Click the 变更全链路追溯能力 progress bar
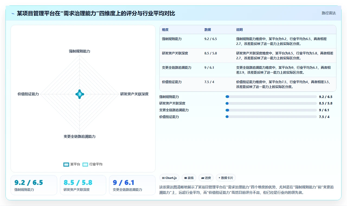The image size is (347, 206). (271, 110)
